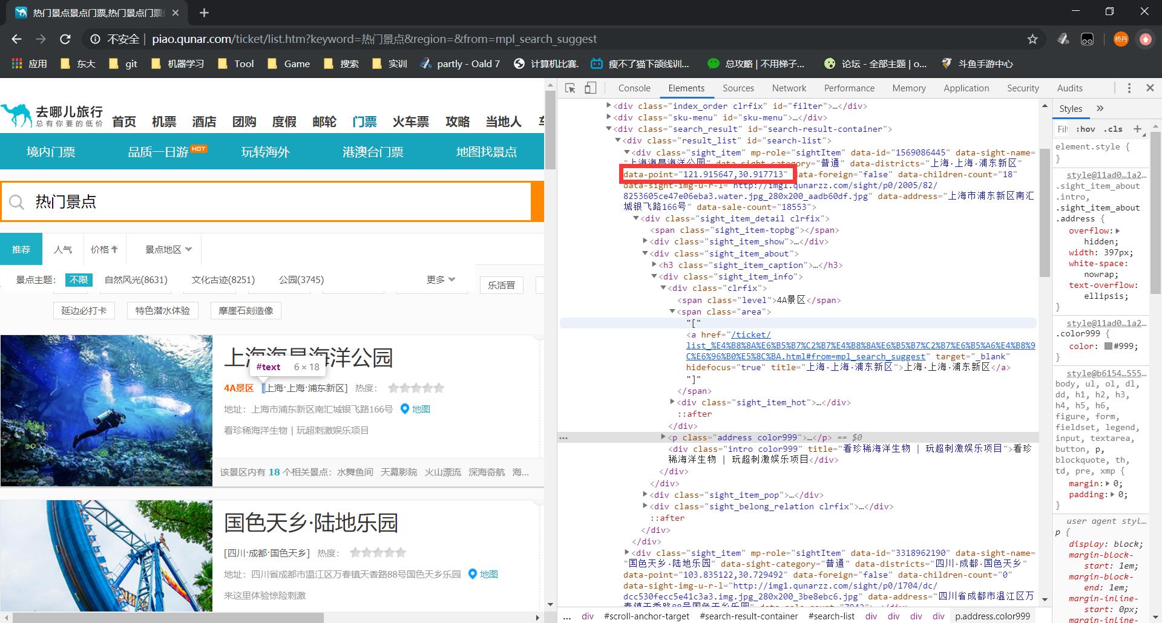Viewport: 1162px width, 623px height.
Task: Click the 地图 pin icon for 国色天乡·陆地乐园
Action: [x=473, y=574]
